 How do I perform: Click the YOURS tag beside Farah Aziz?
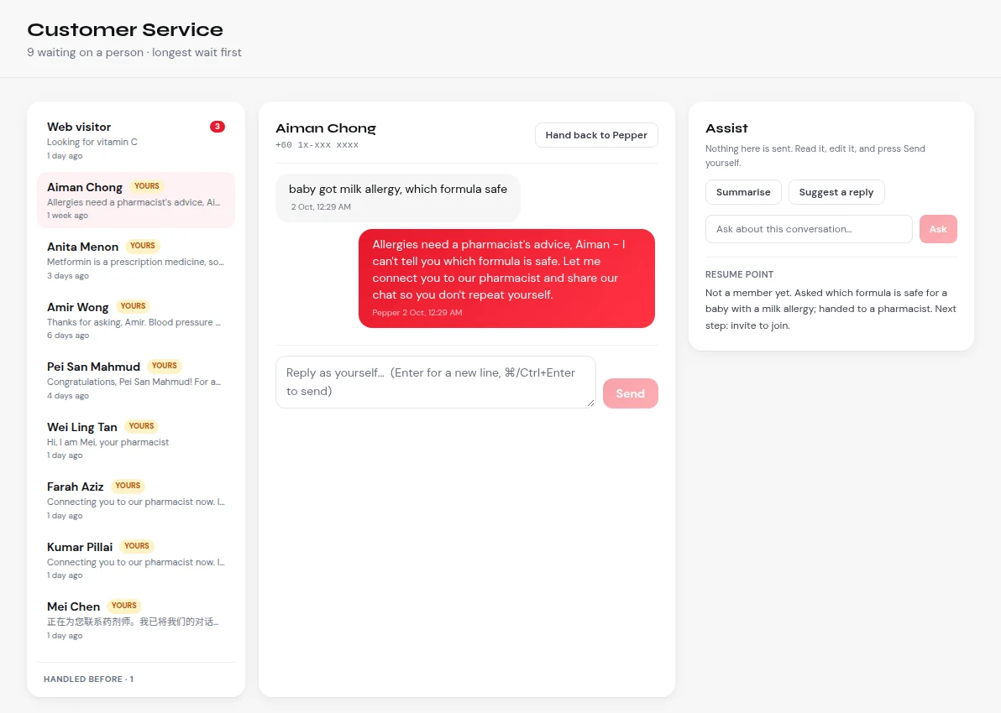coord(128,486)
